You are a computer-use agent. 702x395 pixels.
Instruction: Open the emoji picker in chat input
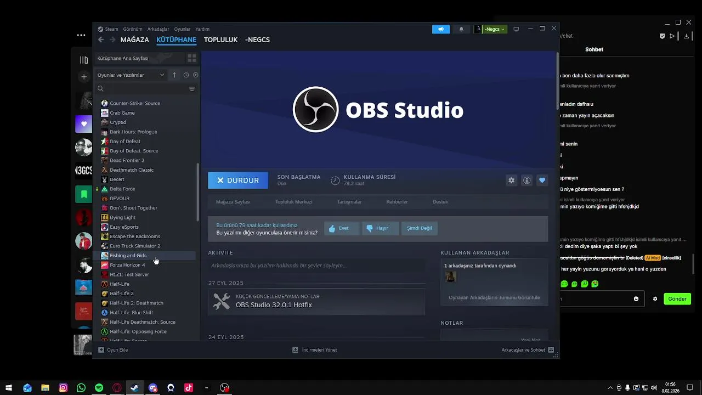(636, 299)
